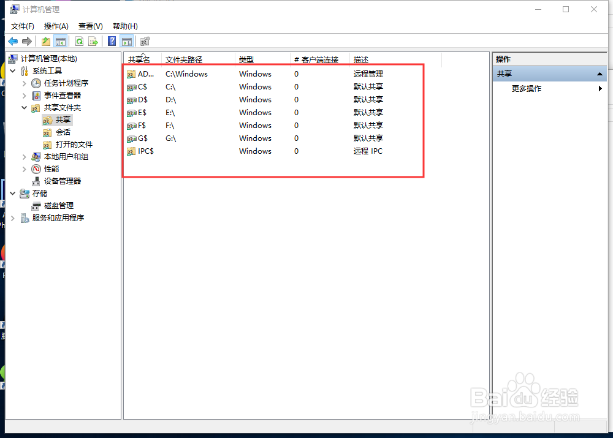Sort by the 文件夹路径 column header
Screen dimensions: 613x438
198,60
